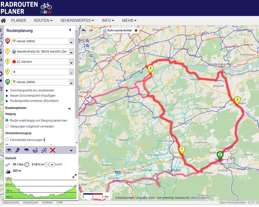Image resolution: width=259 pixels, height=207 pixels.
Task: Collapse the Routenplanung side panel
Action: (70, 30)
